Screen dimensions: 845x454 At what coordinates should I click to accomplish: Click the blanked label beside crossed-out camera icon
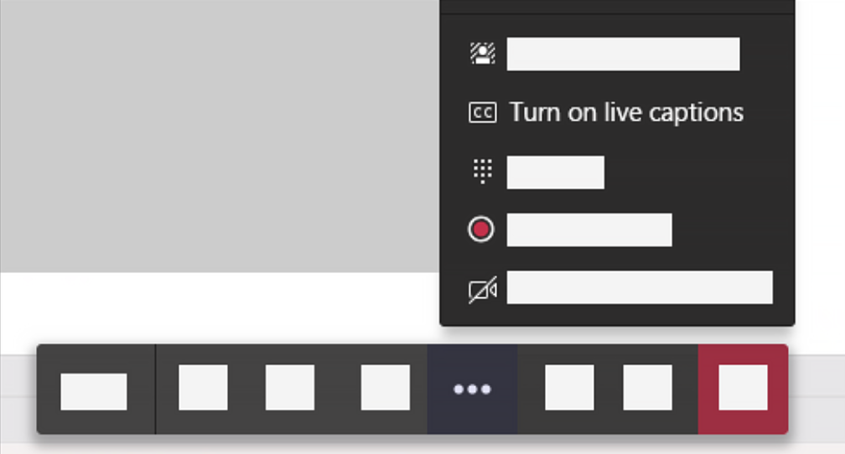pyautogui.click(x=640, y=287)
